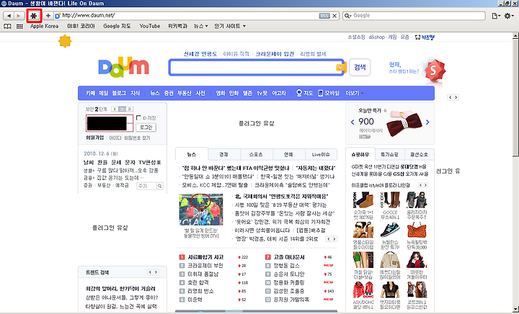Open the 쇼핑하우 shopping tab
This screenshot has height=314, width=519.
[x=360, y=154]
